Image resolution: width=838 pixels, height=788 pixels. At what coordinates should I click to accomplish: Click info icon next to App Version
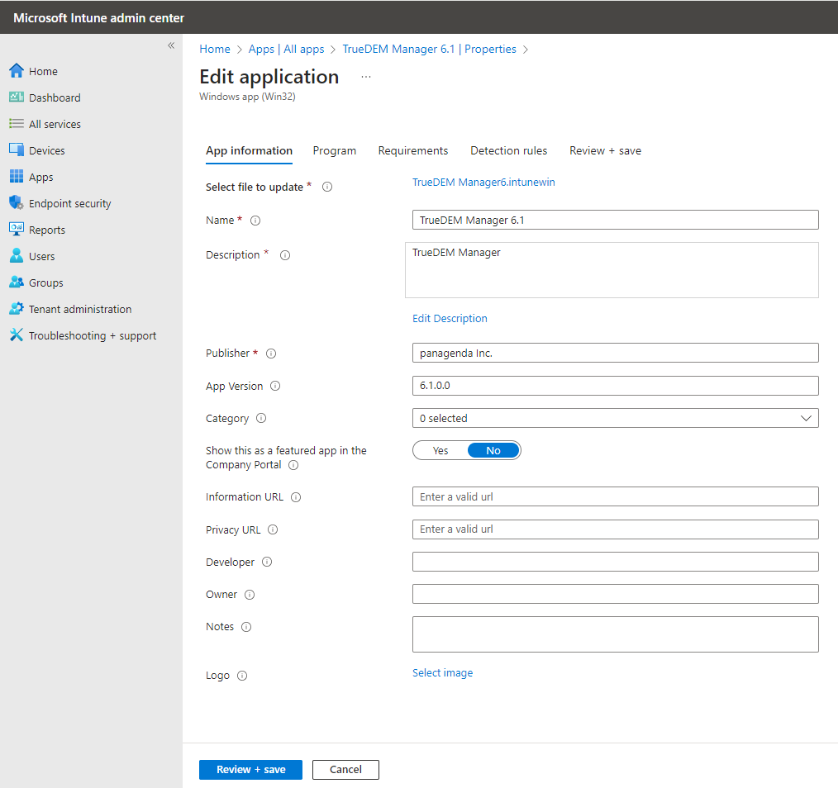pos(275,386)
